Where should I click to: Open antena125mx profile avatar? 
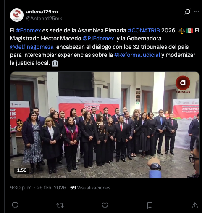point(17,15)
